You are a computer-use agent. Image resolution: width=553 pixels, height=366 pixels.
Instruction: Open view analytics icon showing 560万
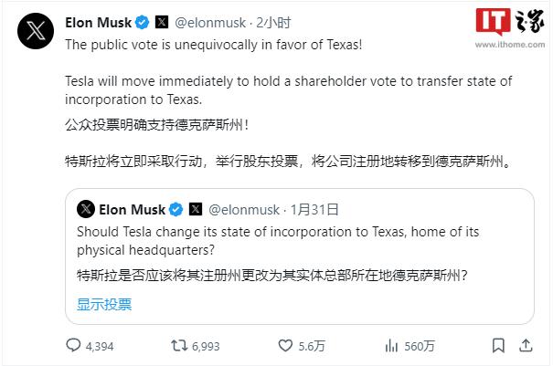point(392,346)
